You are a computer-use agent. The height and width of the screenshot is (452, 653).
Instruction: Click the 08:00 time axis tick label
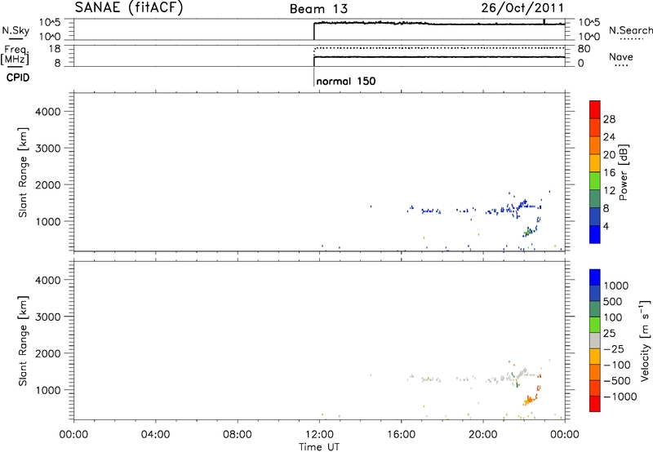pyautogui.click(x=238, y=435)
